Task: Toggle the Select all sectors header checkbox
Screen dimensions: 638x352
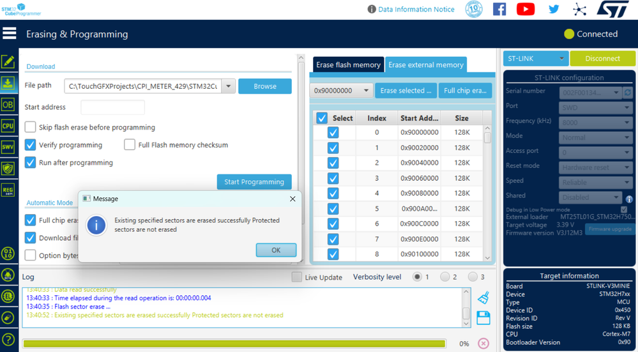Action: coord(322,118)
